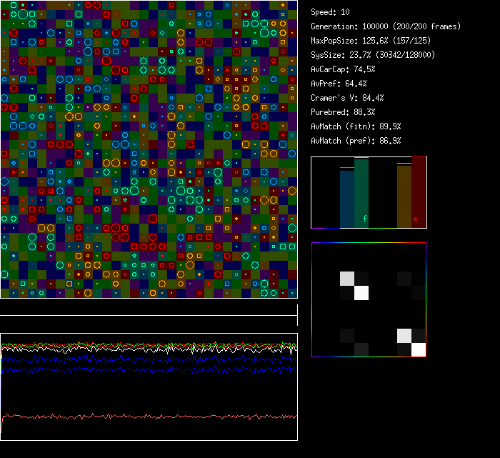Click the pure white cell in upper heatmap cluster
Viewport: 500px width, 458px height.
[361, 292]
